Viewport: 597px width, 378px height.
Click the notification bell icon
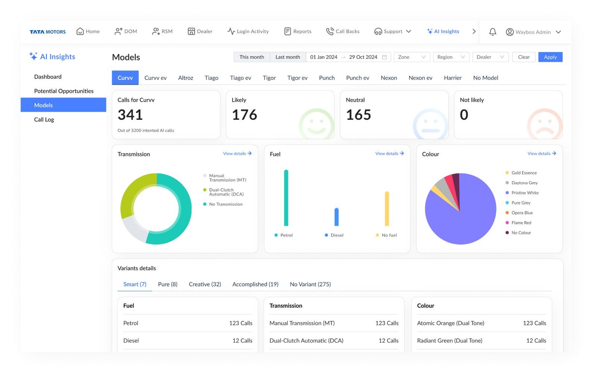pyautogui.click(x=493, y=32)
